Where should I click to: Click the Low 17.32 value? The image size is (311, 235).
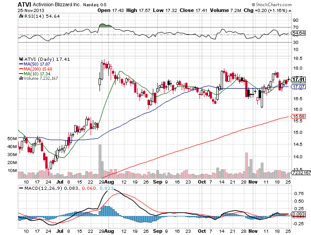click(x=165, y=11)
